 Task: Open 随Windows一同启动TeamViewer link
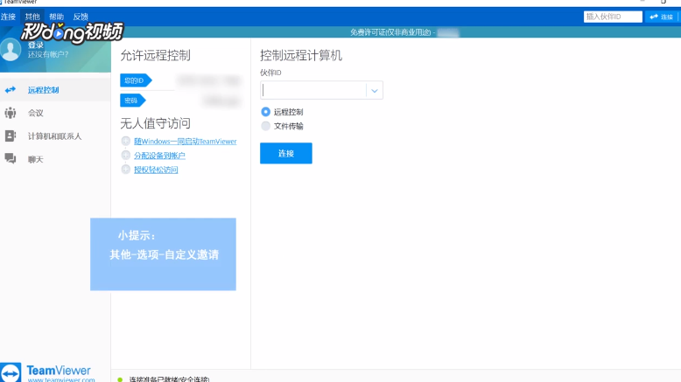tap(186, 142)
